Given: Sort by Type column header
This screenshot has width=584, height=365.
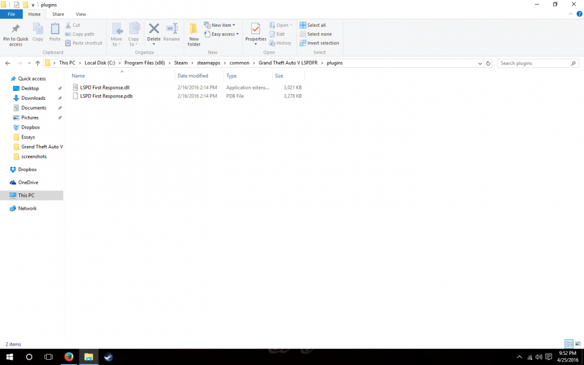Looking at the screenshot, I should coord(248,75).
